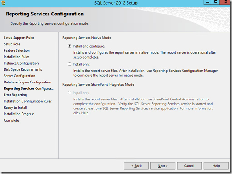
Task: Cancel the SQL Server setup
Action: (x=189, y=166)
